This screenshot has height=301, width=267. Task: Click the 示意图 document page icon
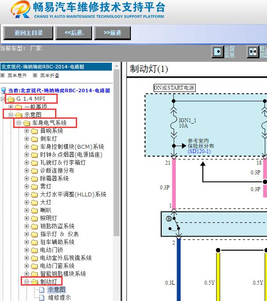42,290
